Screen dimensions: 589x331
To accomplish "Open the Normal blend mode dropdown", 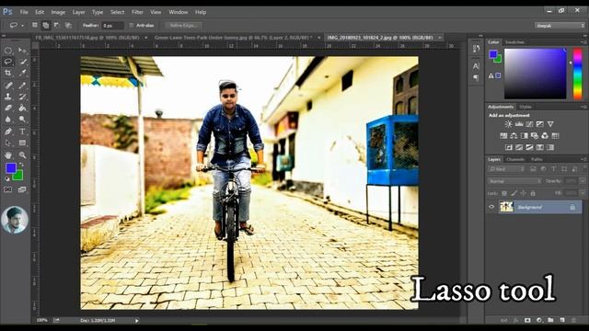I will click(514, 181).
